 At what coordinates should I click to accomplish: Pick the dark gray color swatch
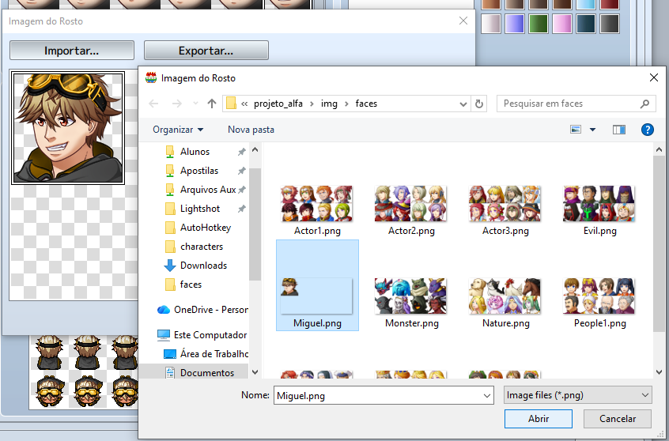click(610, 24)
